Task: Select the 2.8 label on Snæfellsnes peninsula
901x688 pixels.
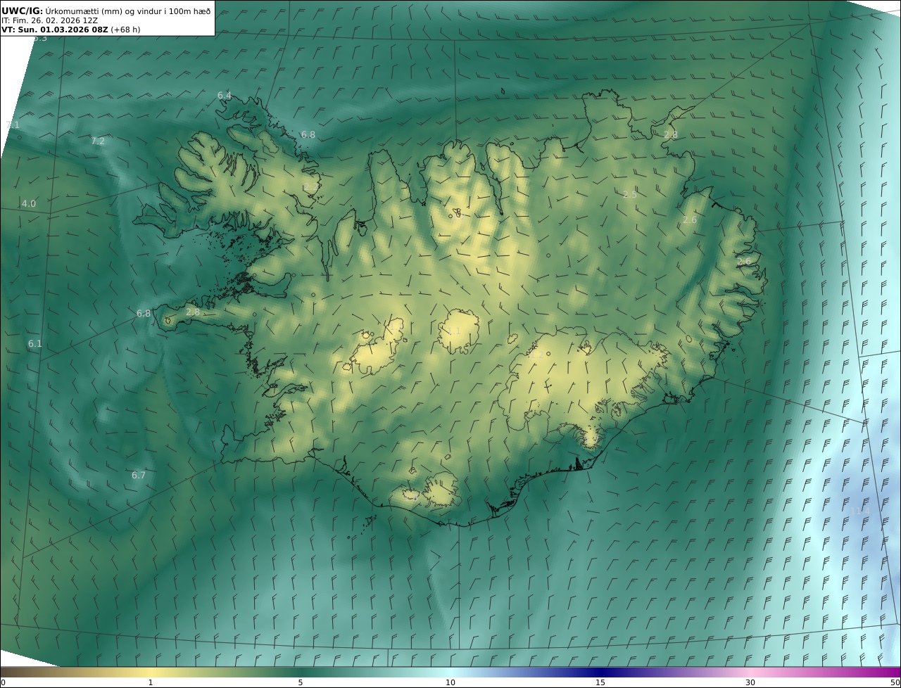Action: click(193, 312)
